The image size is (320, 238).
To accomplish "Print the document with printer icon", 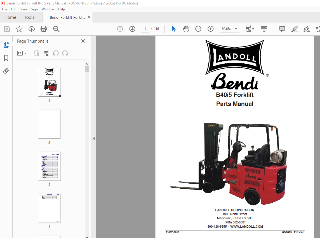I will pyautogui.click(x=44, y=29).
